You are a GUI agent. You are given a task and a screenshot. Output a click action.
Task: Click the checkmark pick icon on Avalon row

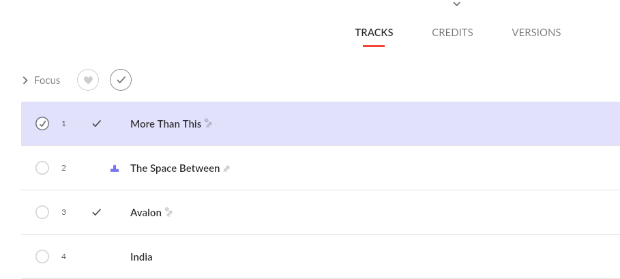pos(97,212)
